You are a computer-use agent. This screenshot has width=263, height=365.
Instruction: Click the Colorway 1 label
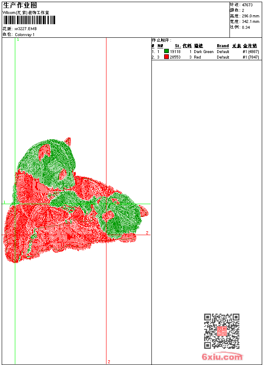pyautogui.click(x=25, y=34)
